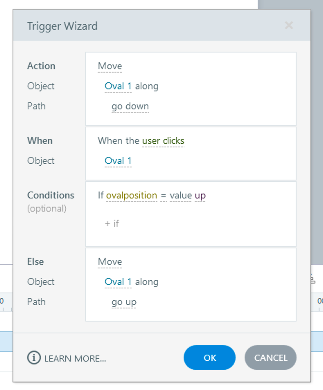Click the Trigger Wizard title bar
The image size is (323, 390).
[x=157, y=26]
